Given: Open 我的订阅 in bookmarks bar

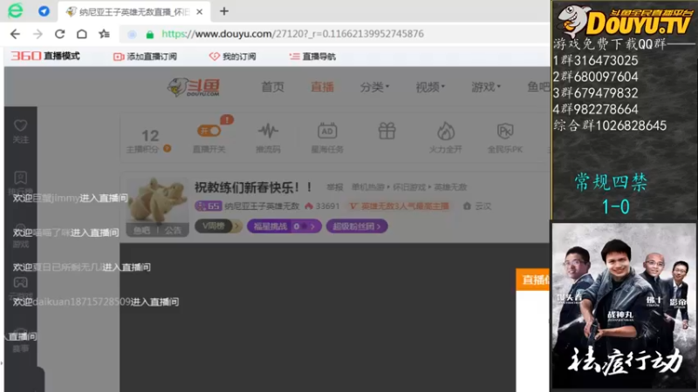Looking at the screenshot, I should coord(232,57).
